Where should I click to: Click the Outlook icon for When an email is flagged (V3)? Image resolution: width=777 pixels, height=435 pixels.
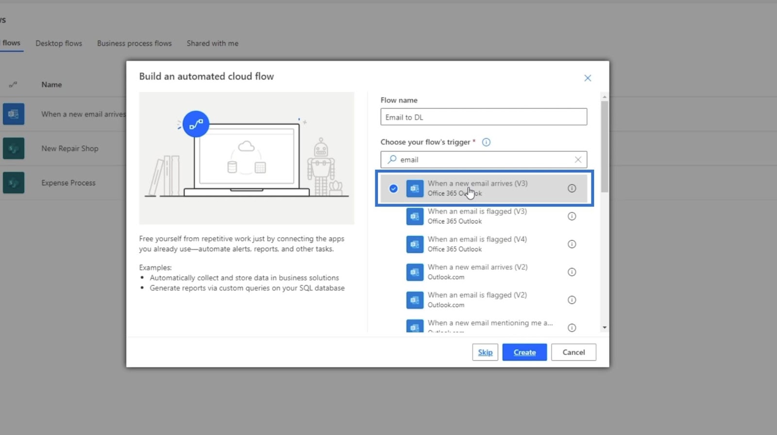coord(415,216)
